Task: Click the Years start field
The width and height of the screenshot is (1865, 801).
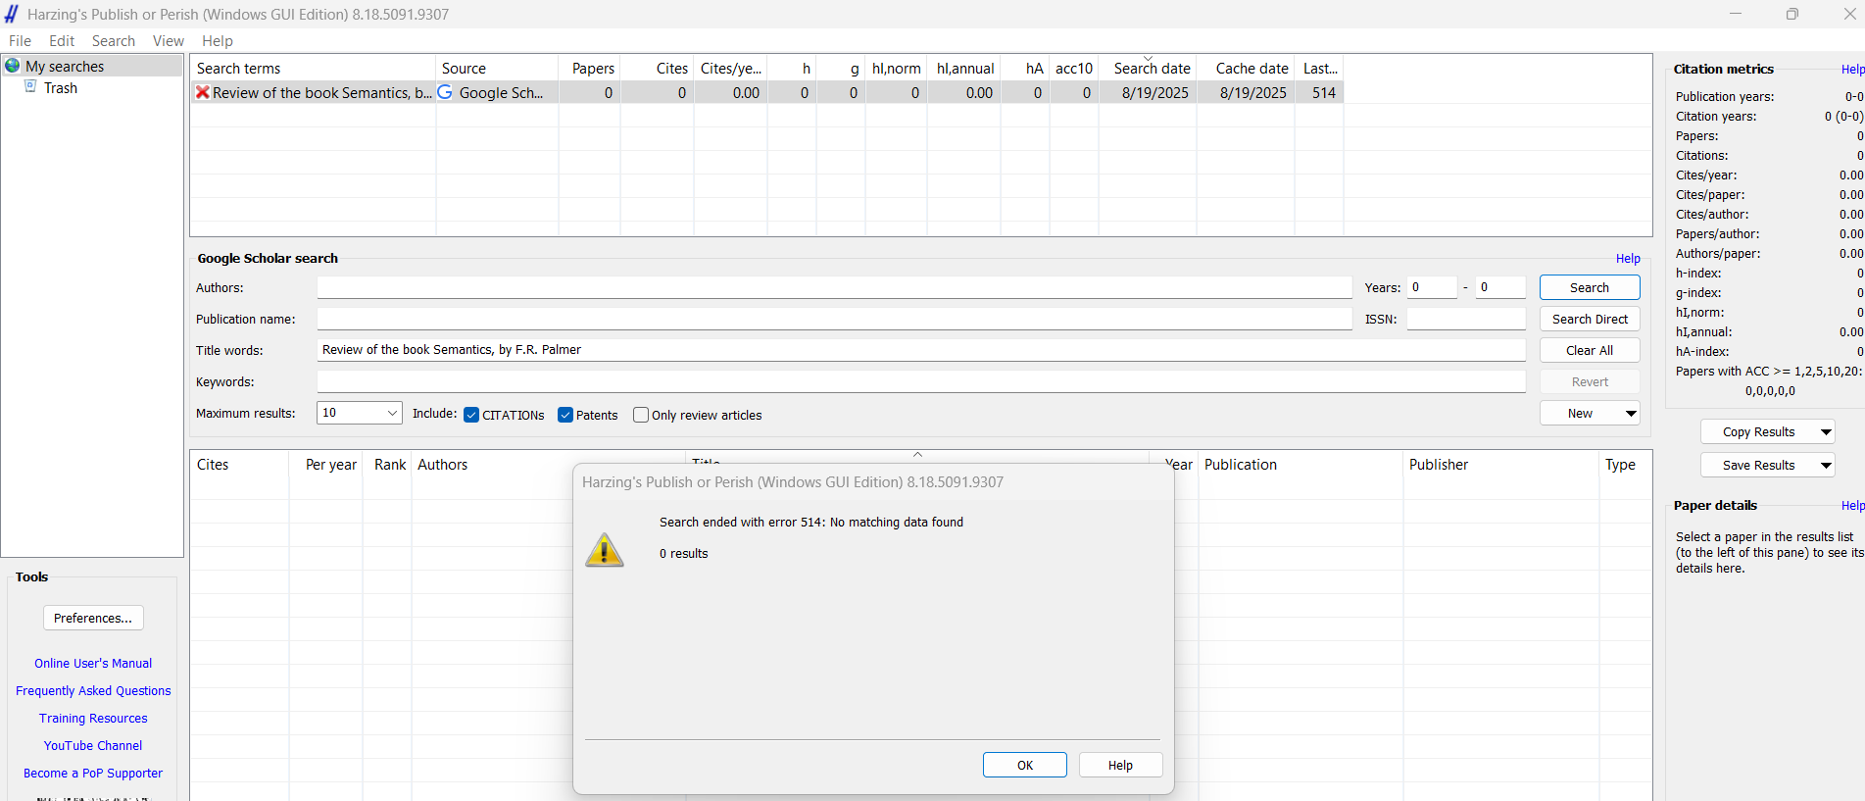Action: [1432, 287]
